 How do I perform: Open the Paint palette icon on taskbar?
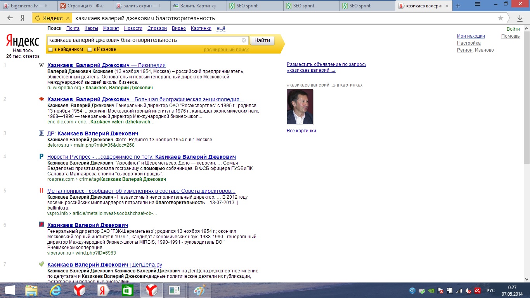(x=200, y=290)
